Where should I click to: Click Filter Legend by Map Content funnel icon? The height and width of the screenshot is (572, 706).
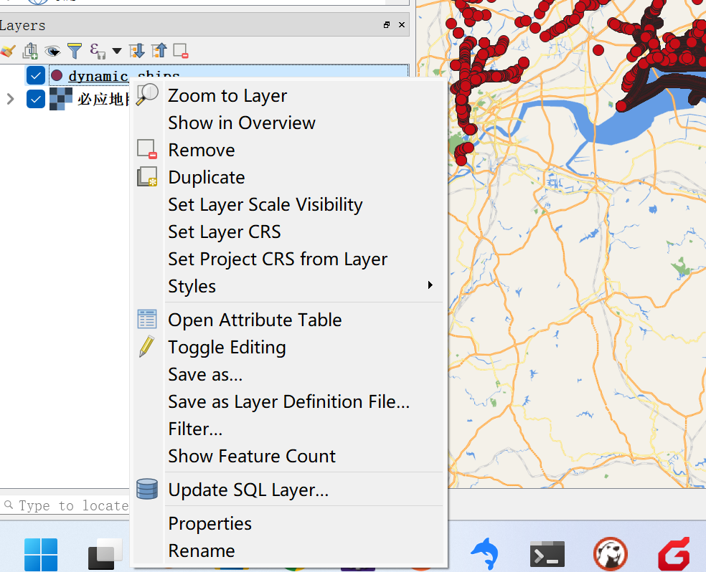tap(75, 51)
